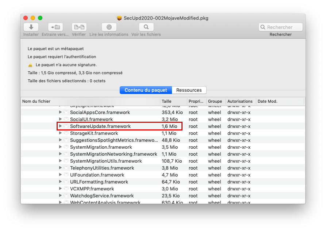This screenshot has height=231, width=326.
Task: Expand SocialAppsCore.framework disclosure triangle
Action: (x=60, y=112)
